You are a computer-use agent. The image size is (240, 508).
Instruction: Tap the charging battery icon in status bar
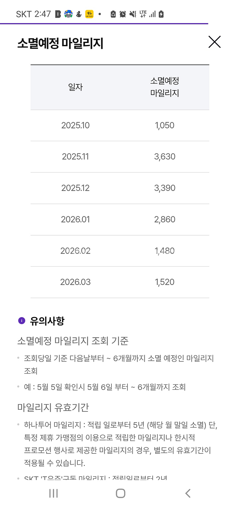click(x=161, y=14)
